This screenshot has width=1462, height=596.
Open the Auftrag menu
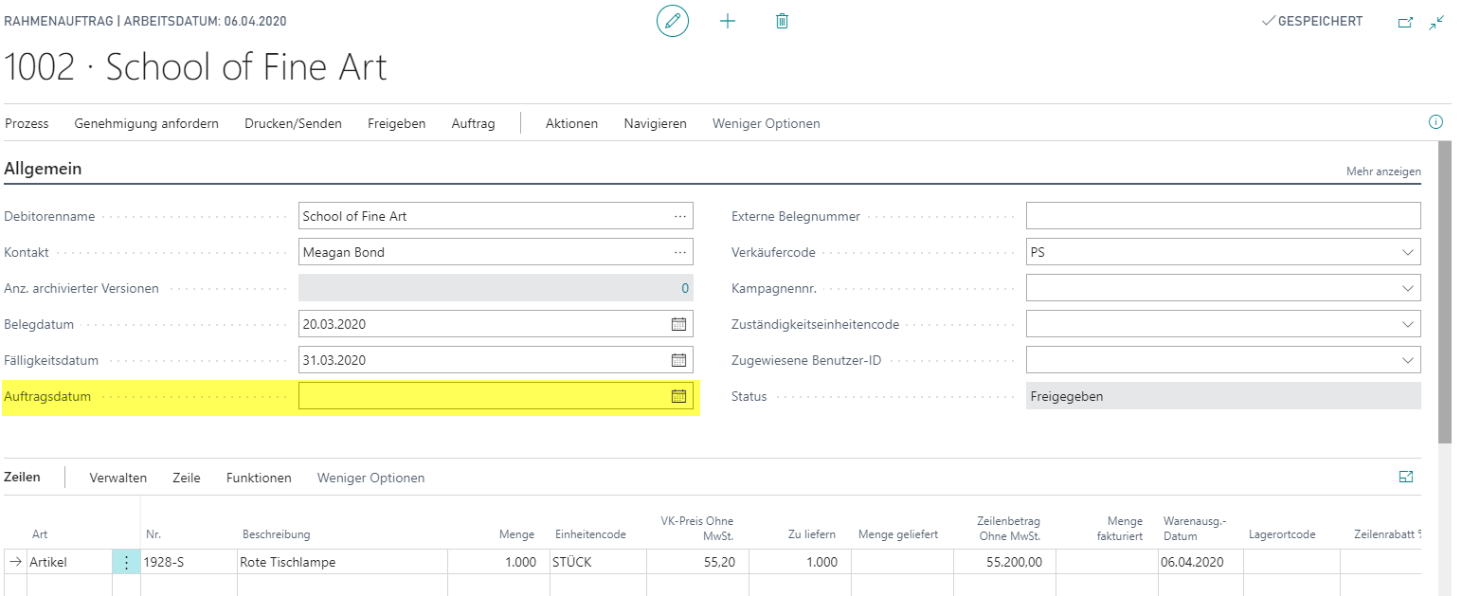473,123
